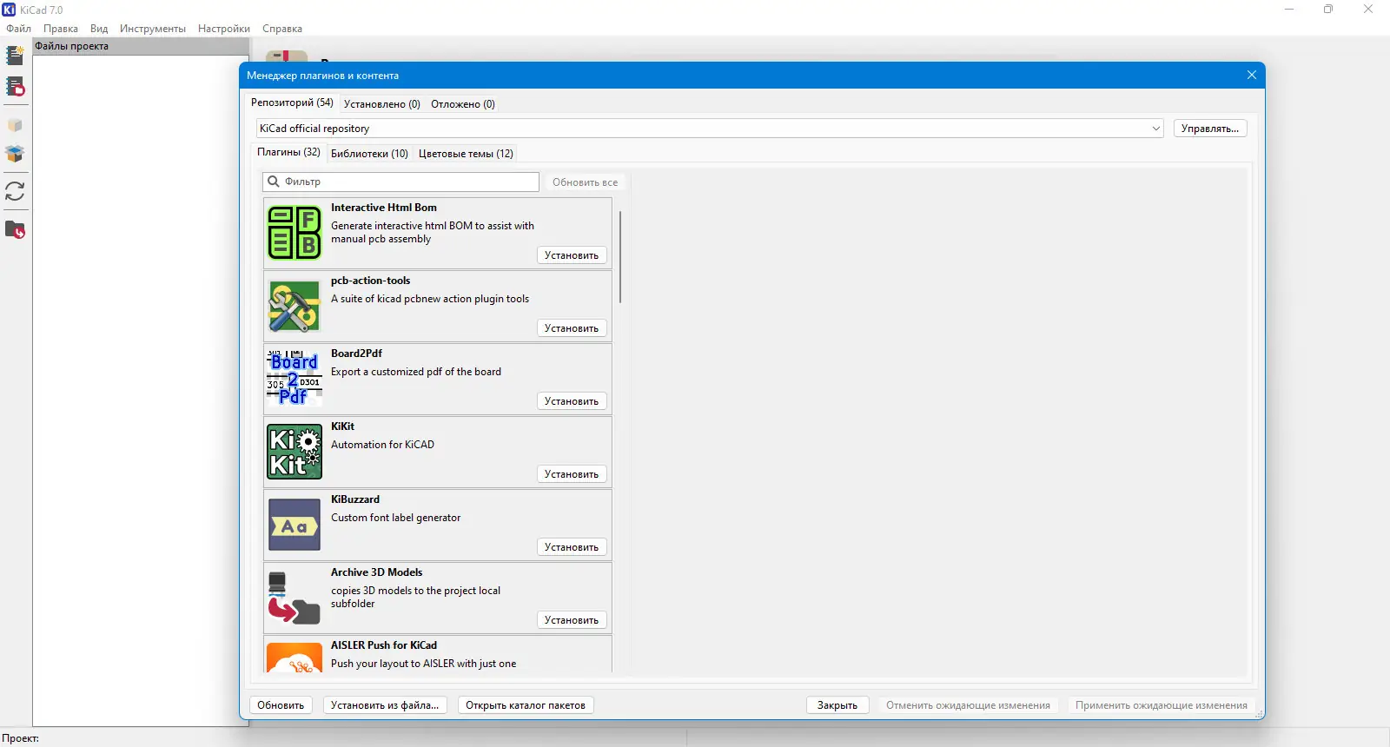Screen dimensions: 1390x747
Task: Install the KiBuzzard plugin
Action: point(572,547)
